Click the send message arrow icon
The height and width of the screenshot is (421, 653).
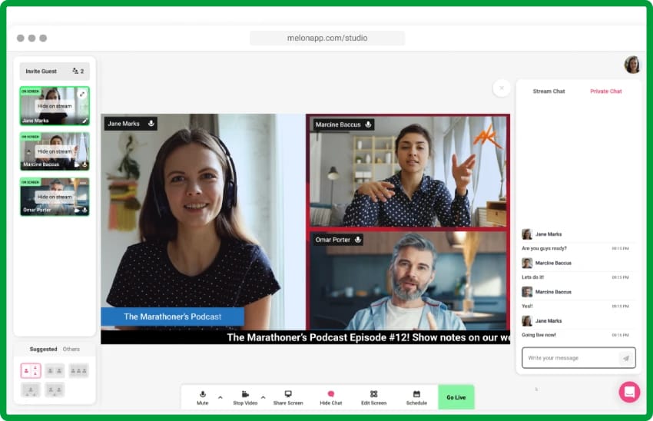point(626,358)
